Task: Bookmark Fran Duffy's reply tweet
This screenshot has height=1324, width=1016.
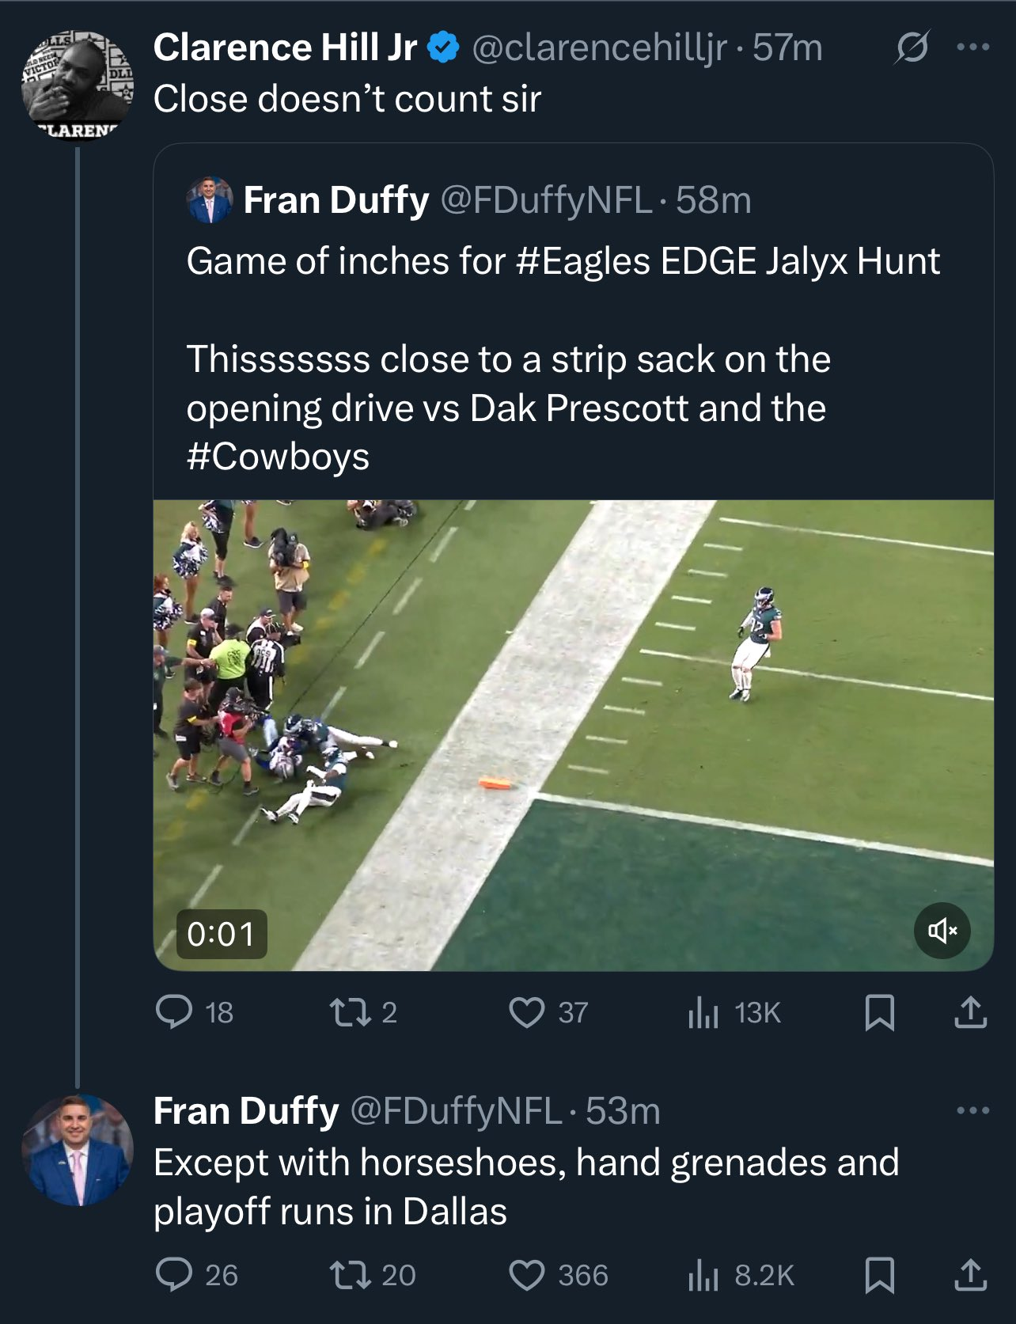Action: point(879,1275)
